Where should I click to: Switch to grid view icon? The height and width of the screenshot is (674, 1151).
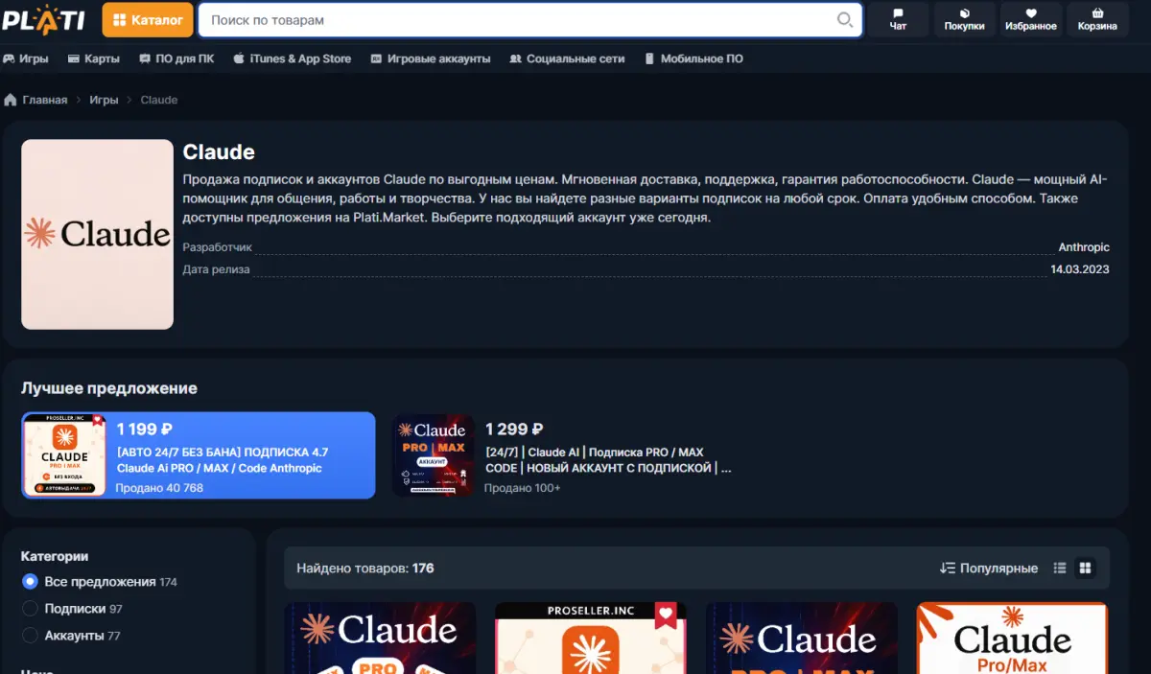[x=1085, y=568]
